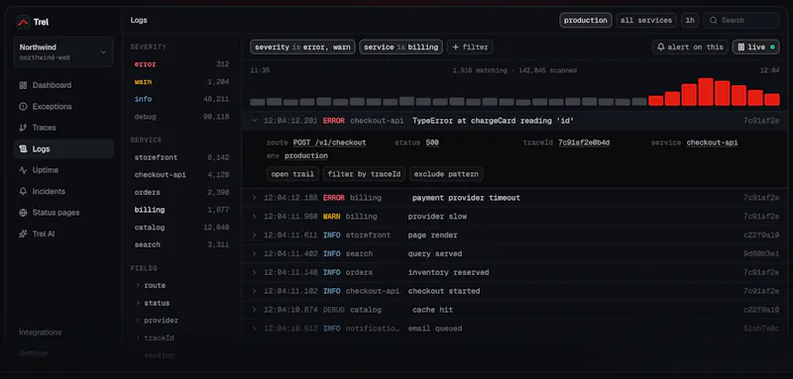Open Integrations in sidebar
Screen dimensions: 793x379
pos(41,332)
